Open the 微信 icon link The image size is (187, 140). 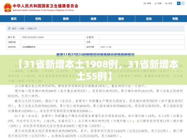click(169, 3)
